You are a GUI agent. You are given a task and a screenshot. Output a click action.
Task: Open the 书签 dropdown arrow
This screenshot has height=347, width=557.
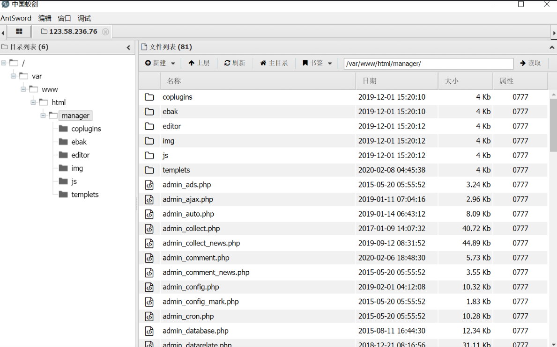tap(330, 63)
